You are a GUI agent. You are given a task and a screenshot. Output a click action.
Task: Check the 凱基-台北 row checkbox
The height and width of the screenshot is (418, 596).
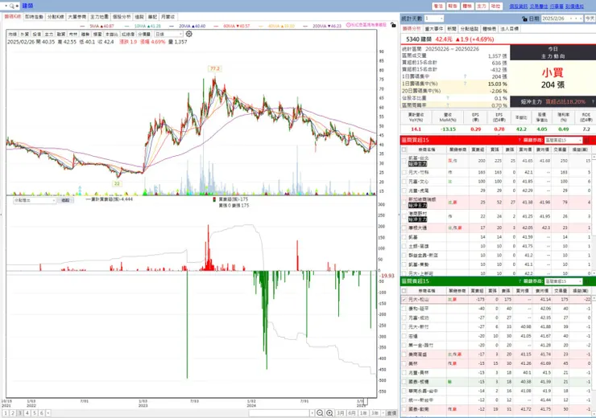(404, 161)
